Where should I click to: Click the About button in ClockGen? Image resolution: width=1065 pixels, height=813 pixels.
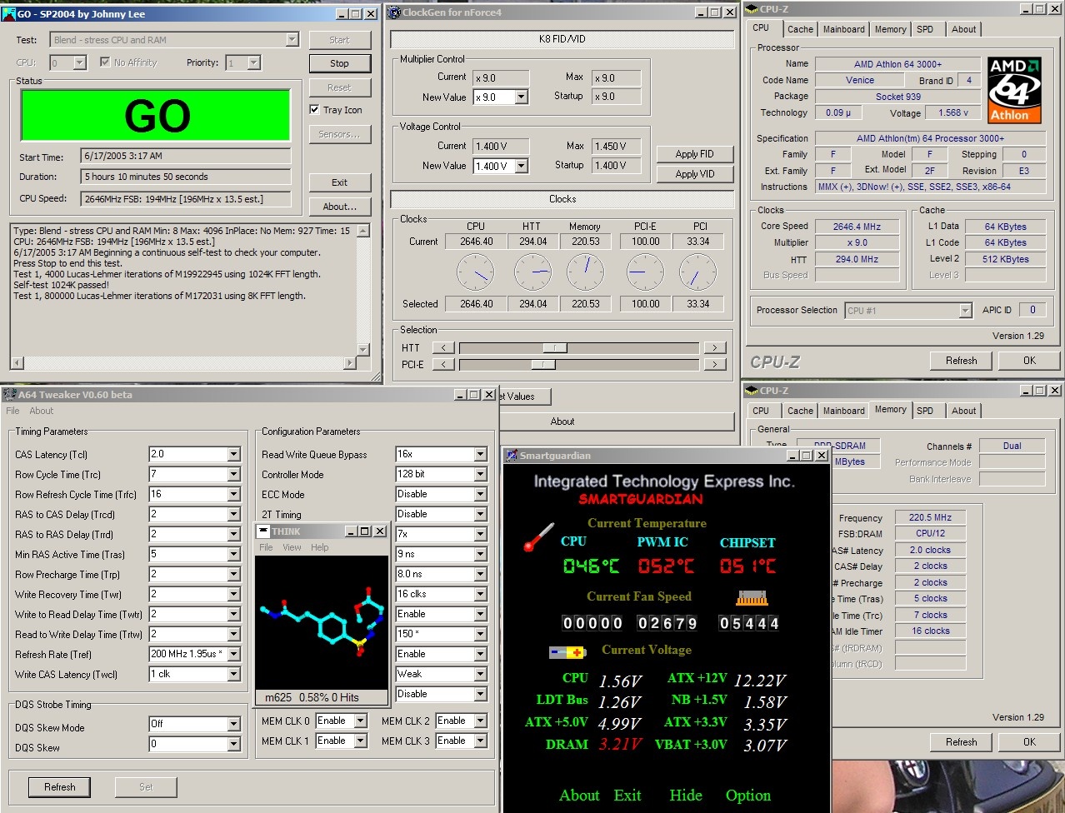pyautogui.click(x=562, y=421)
